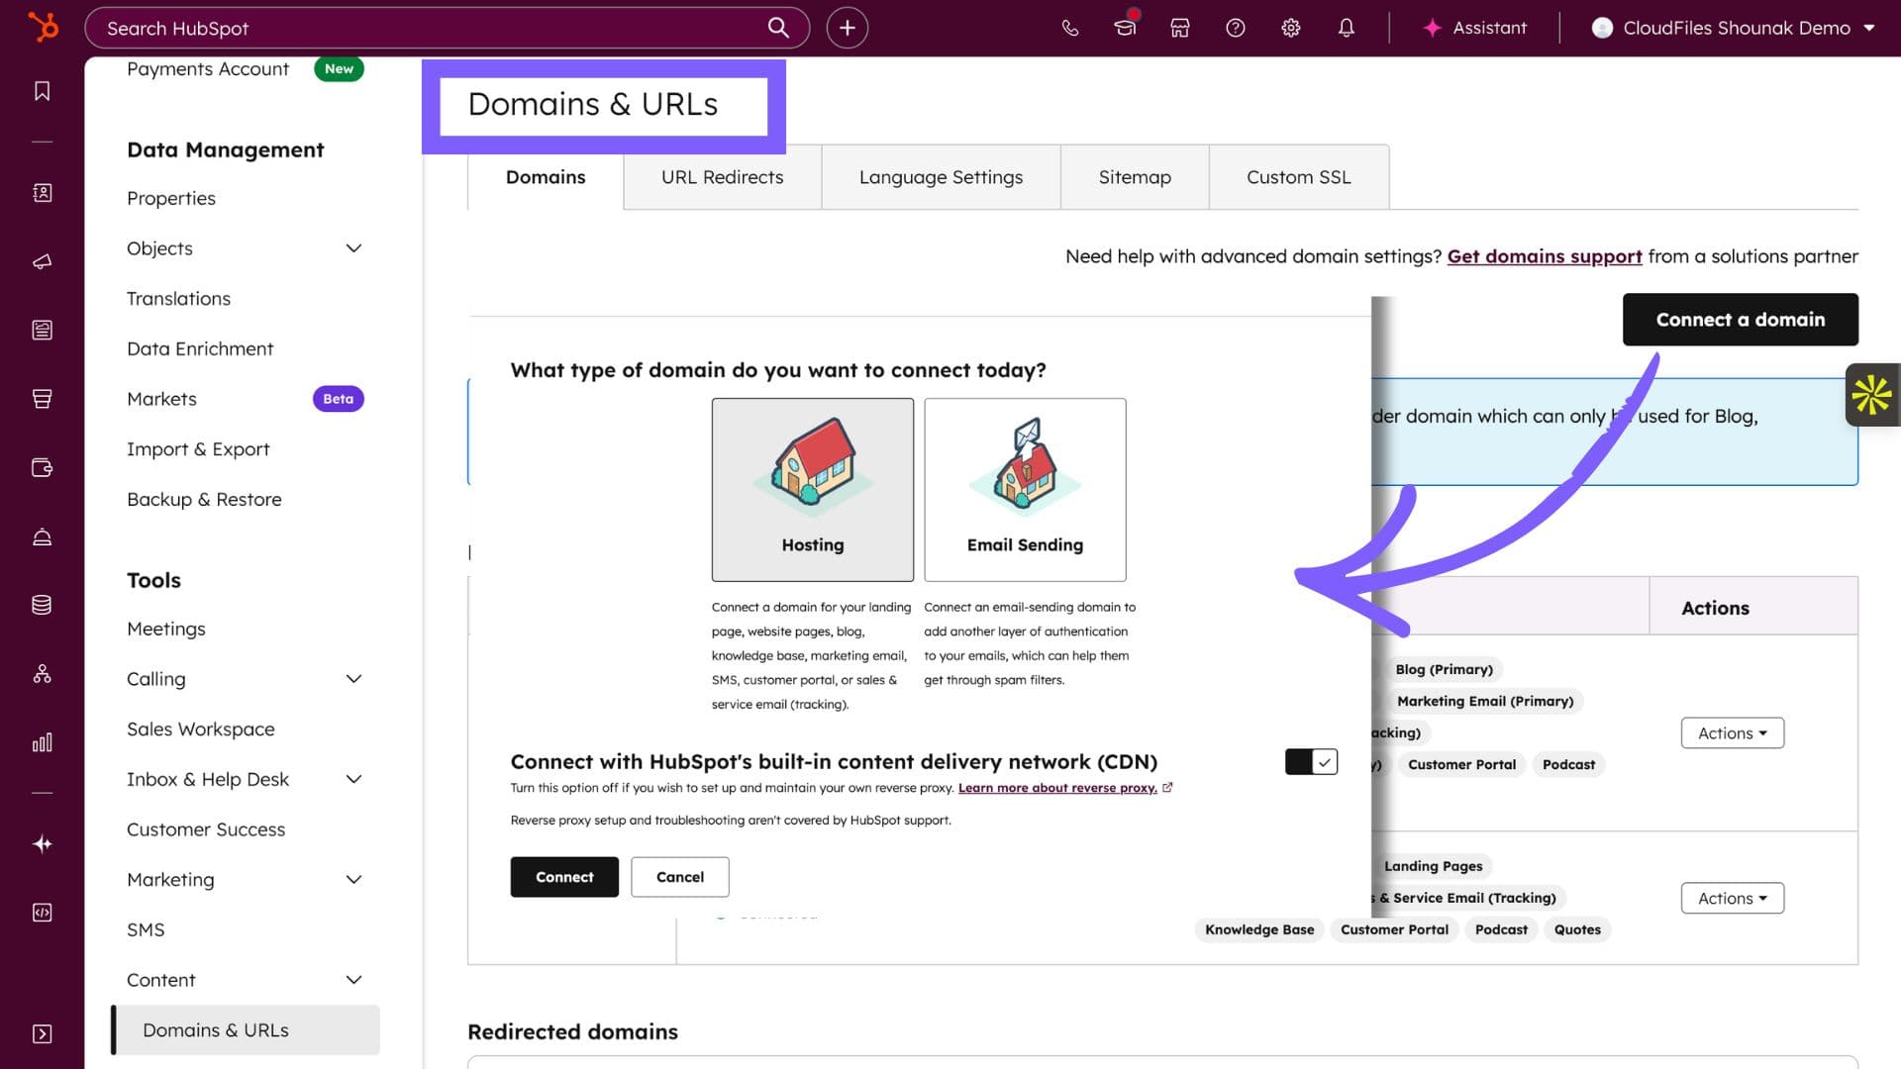Viewport: 1901px width, 1069px height.
Task: Click the plus create button
Action: (x=847, y=28)
